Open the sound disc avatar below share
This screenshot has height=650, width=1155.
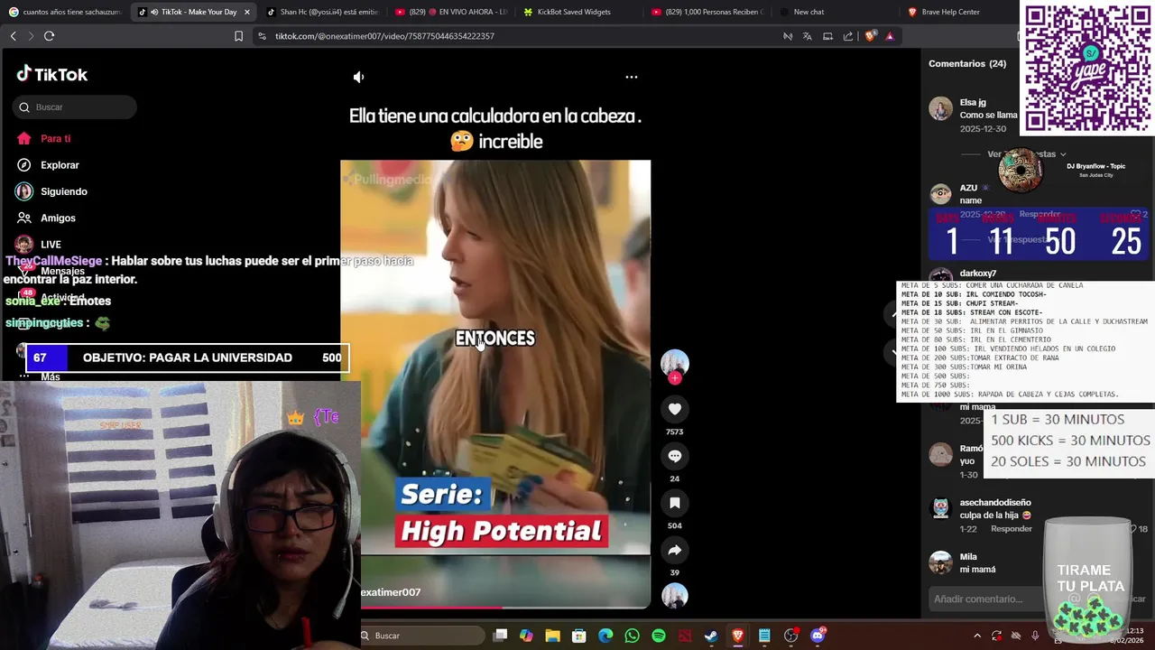[x=675, y=596]
